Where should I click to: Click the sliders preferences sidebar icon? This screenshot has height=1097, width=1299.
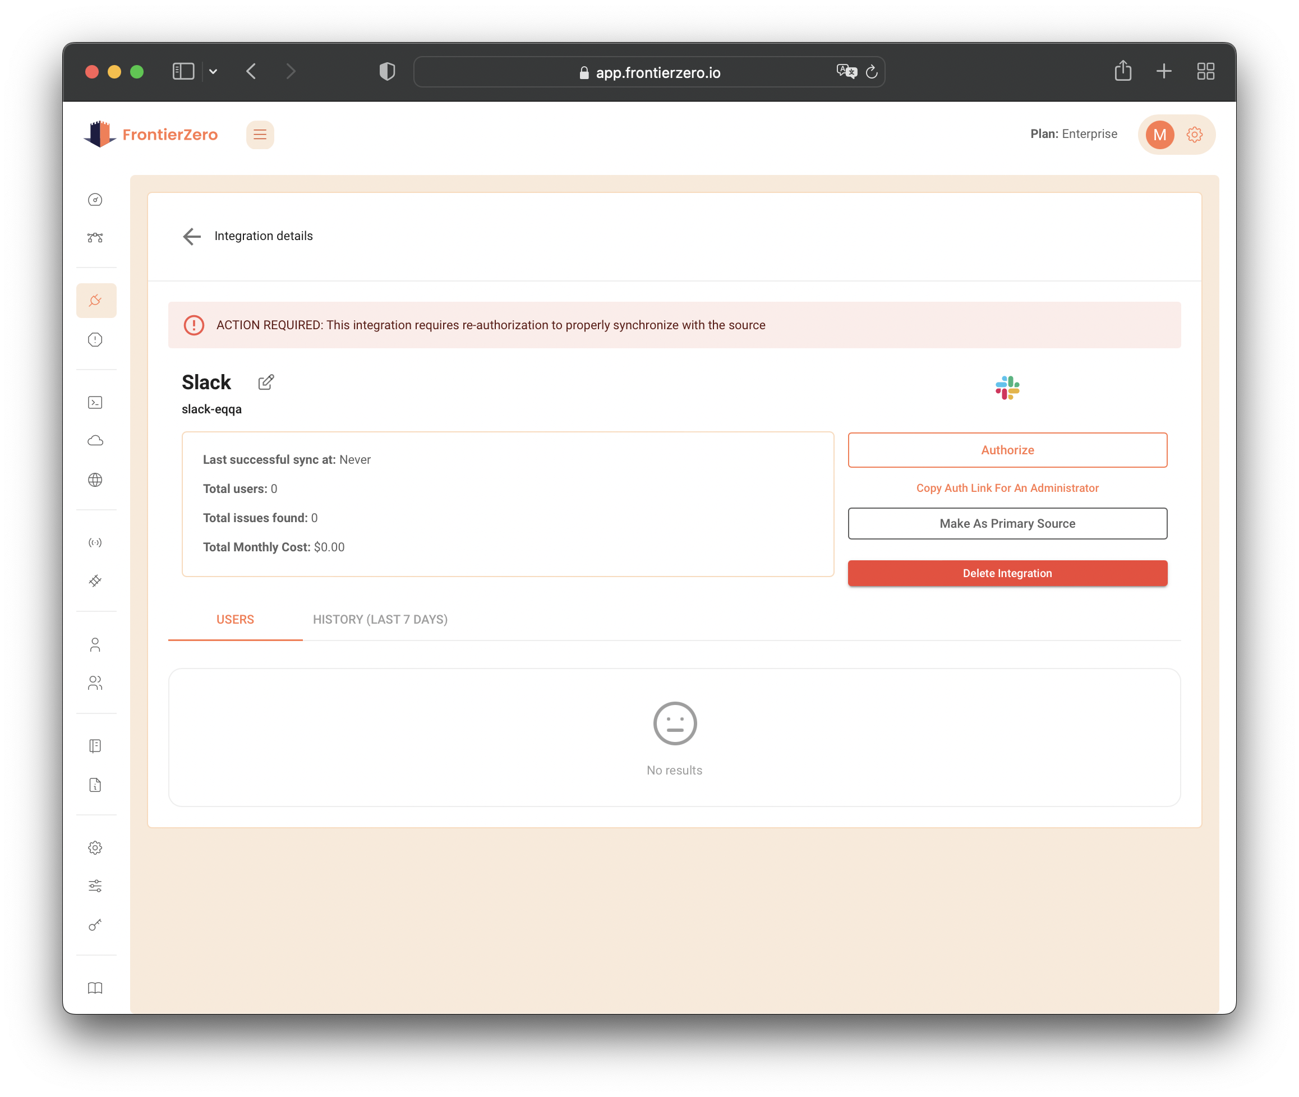tap(95, 886)
